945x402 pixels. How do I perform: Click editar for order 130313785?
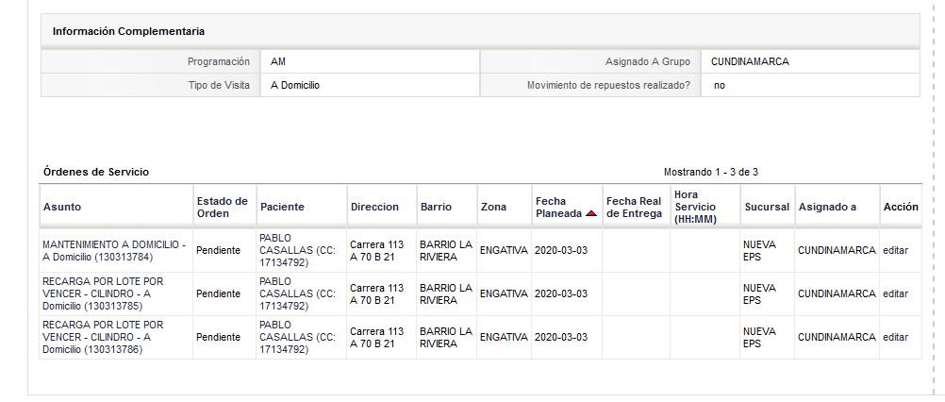(895, 294)
